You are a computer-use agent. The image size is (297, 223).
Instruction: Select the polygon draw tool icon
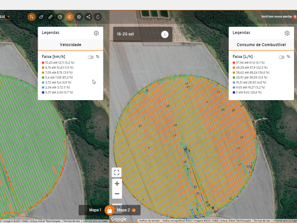click(x=41, y=17)
